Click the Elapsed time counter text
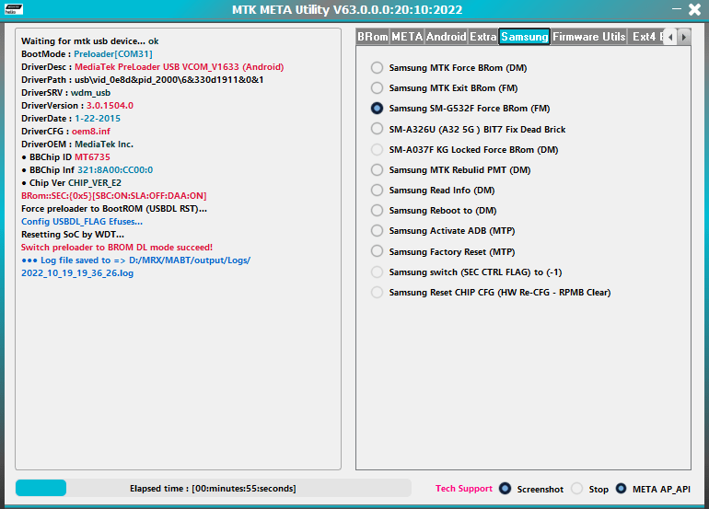The image size is (709, 509). [x=213, y=488]
